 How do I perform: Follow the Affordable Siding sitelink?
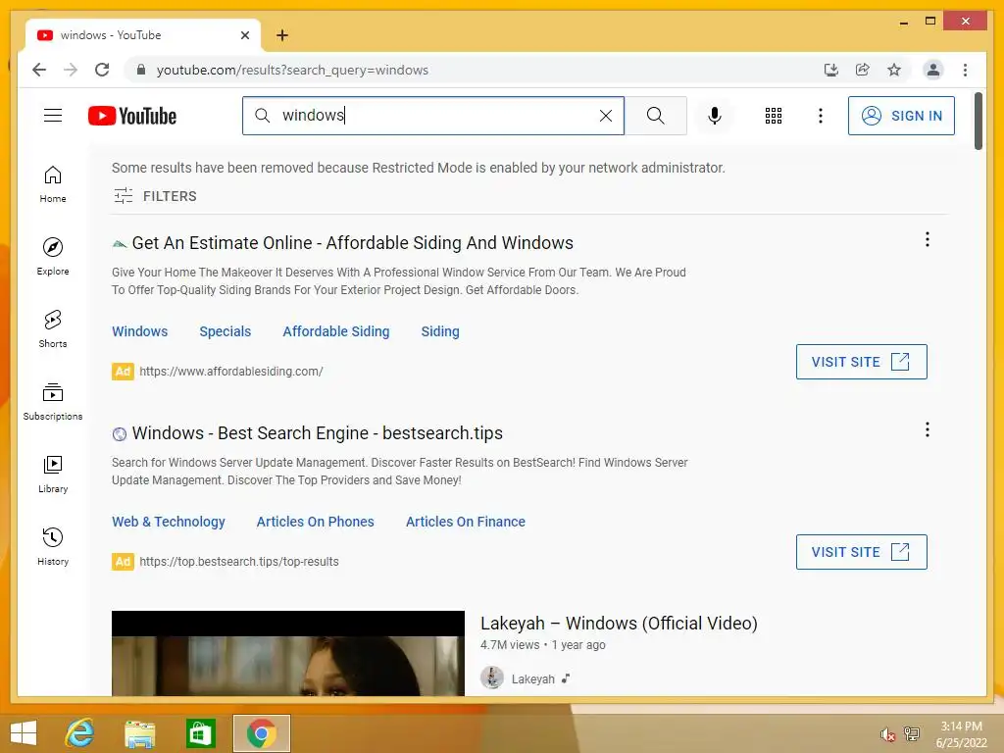pyautogui.click(x=335, y=331)
